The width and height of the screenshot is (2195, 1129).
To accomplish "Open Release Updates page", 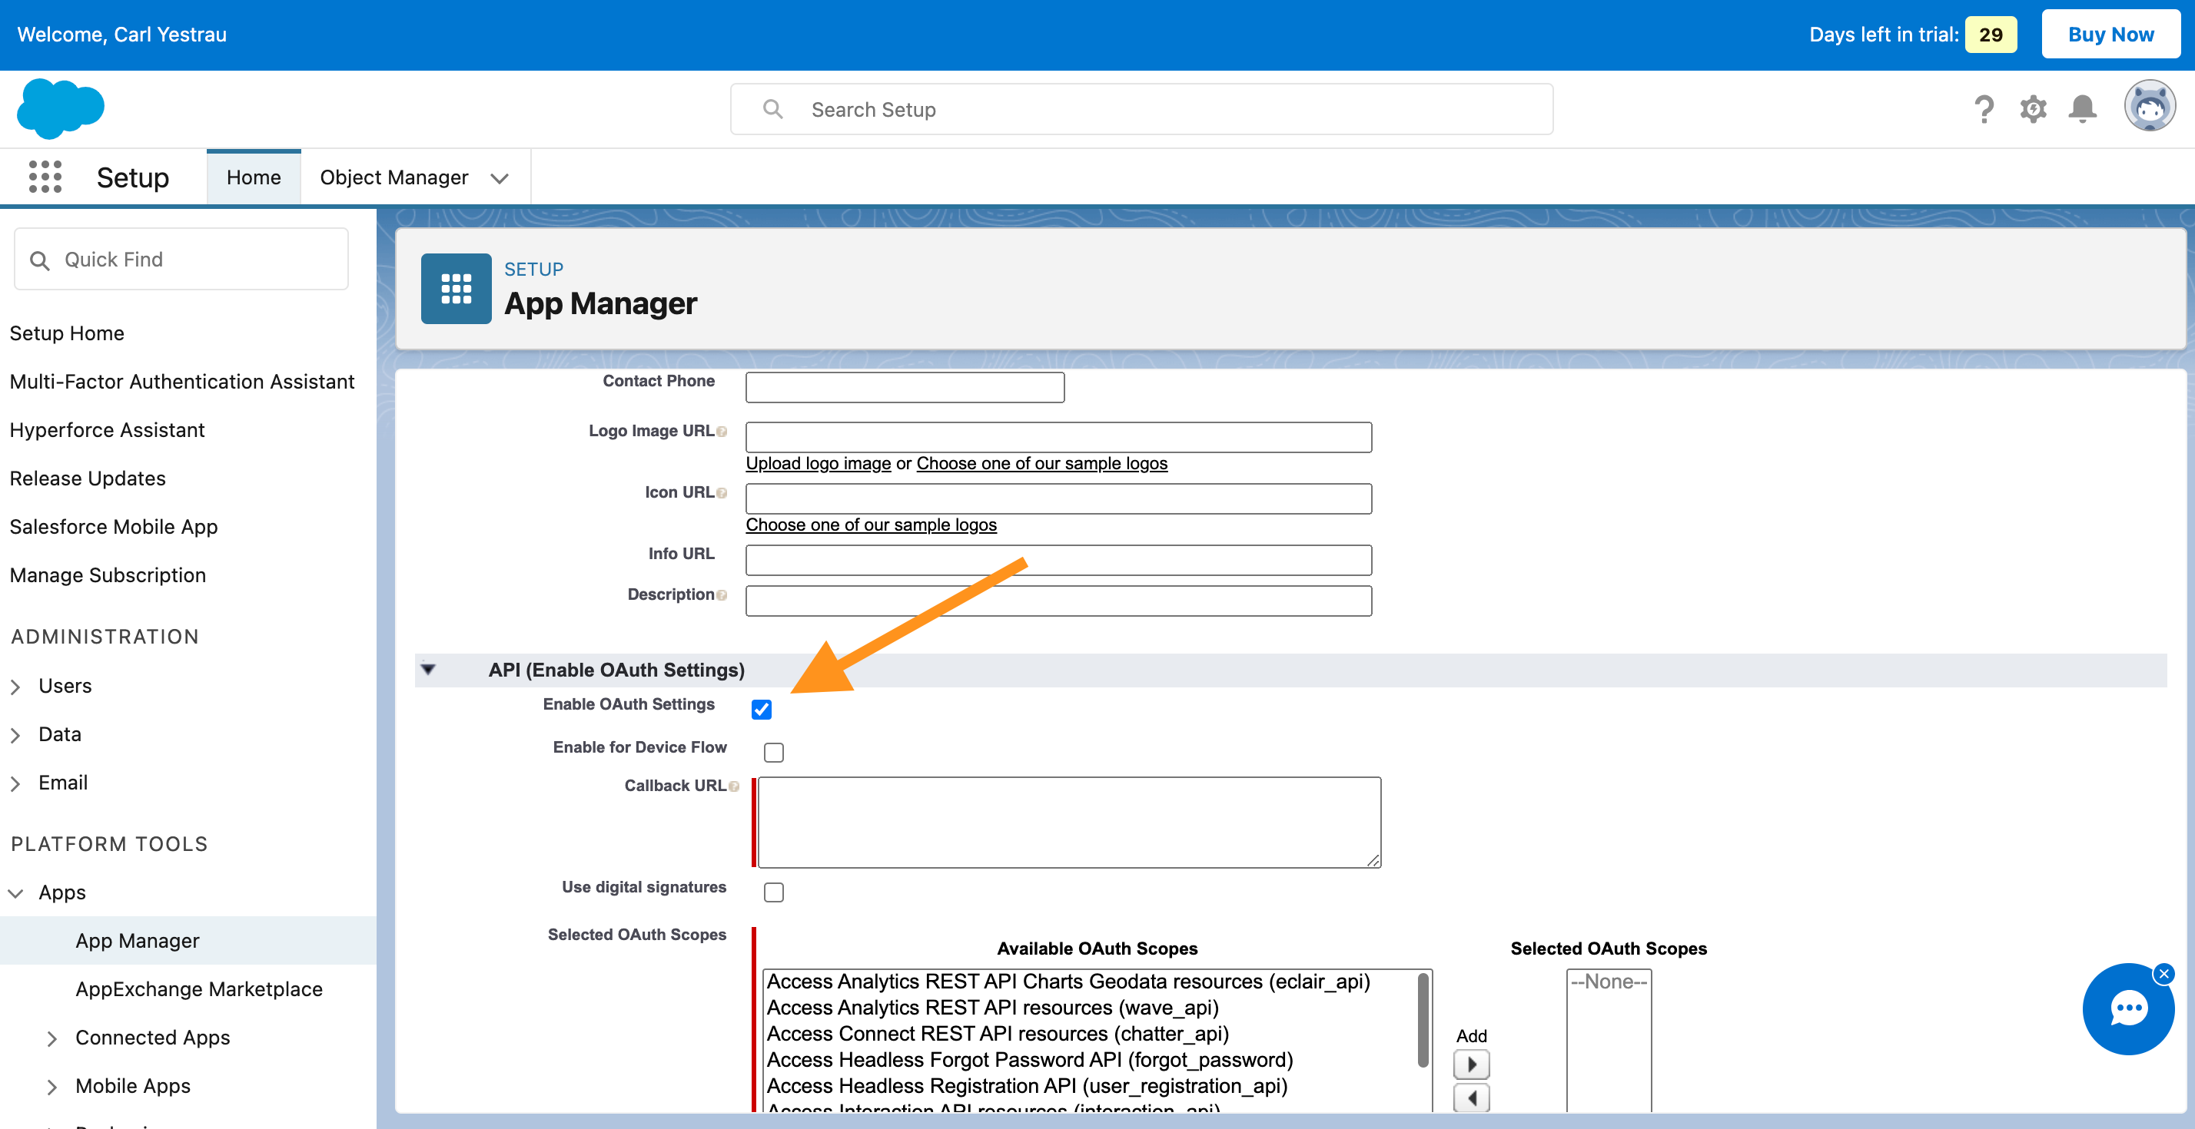I will pos(87,478).
